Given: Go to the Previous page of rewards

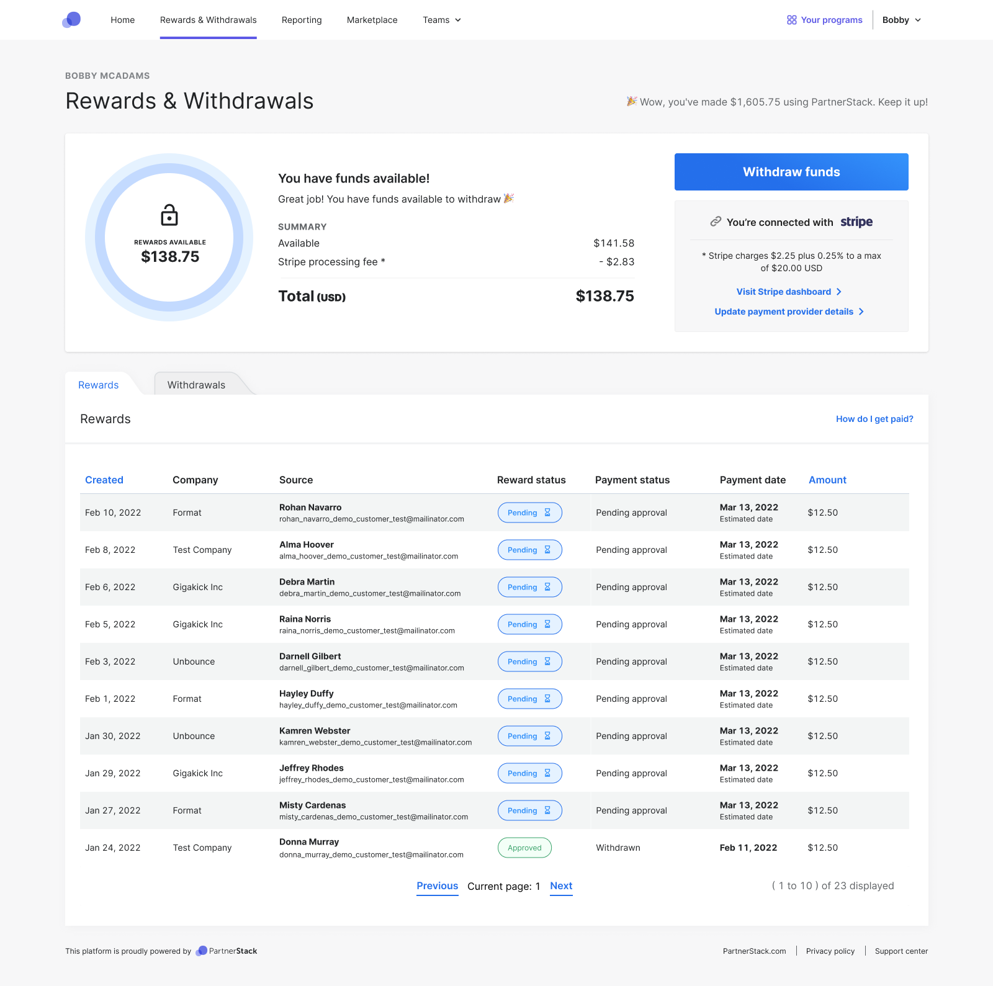Looking at the screenshot, I should 438,886.
